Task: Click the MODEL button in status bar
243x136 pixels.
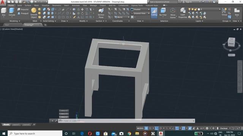Action: [140, 128]
